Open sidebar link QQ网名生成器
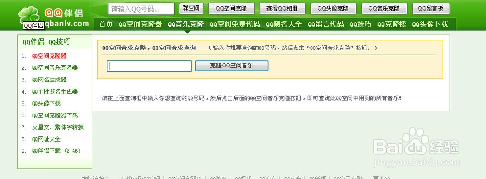Viewport: 486px width, 179px height. tap(49, 80)
